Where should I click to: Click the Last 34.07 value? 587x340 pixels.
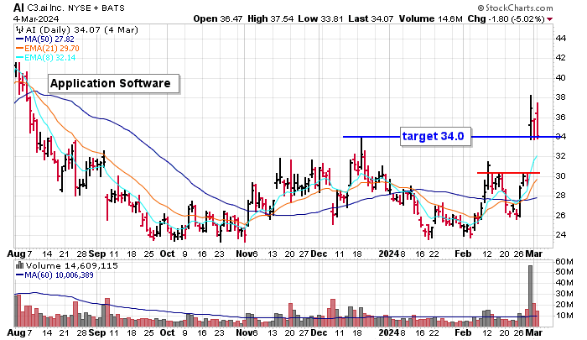tap(371, 18)
